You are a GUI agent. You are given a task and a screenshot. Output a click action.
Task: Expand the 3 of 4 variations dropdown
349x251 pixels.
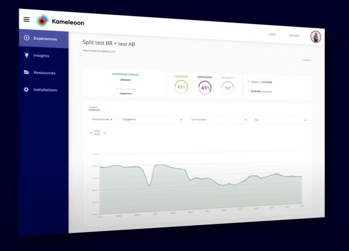[218, 120]
